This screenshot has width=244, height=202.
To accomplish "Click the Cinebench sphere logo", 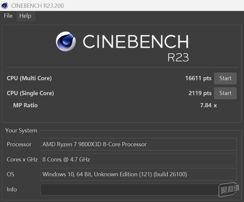I will pos(66,42).
